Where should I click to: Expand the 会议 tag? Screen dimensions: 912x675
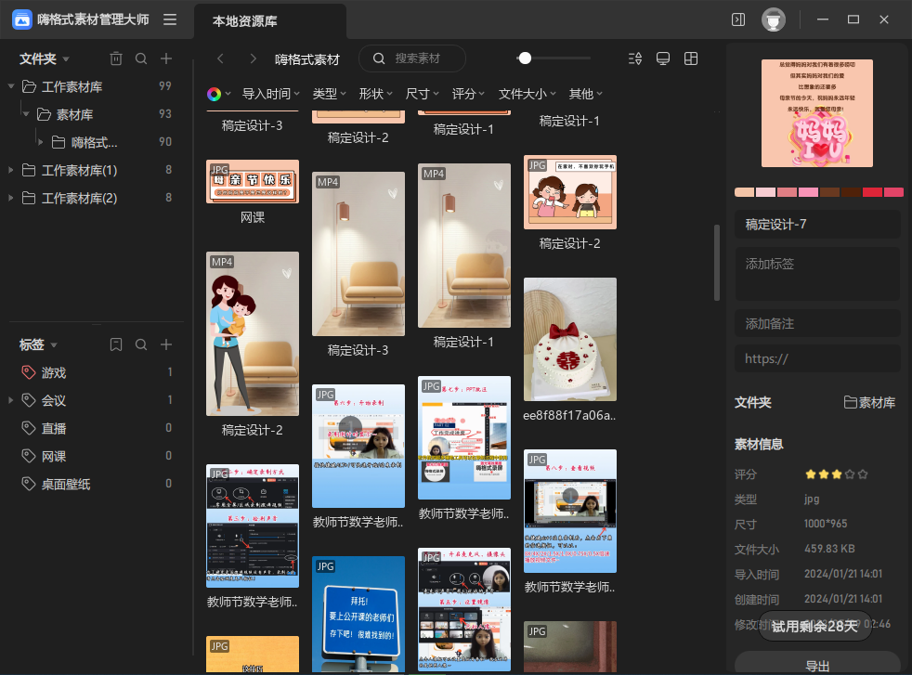(10, 400)
